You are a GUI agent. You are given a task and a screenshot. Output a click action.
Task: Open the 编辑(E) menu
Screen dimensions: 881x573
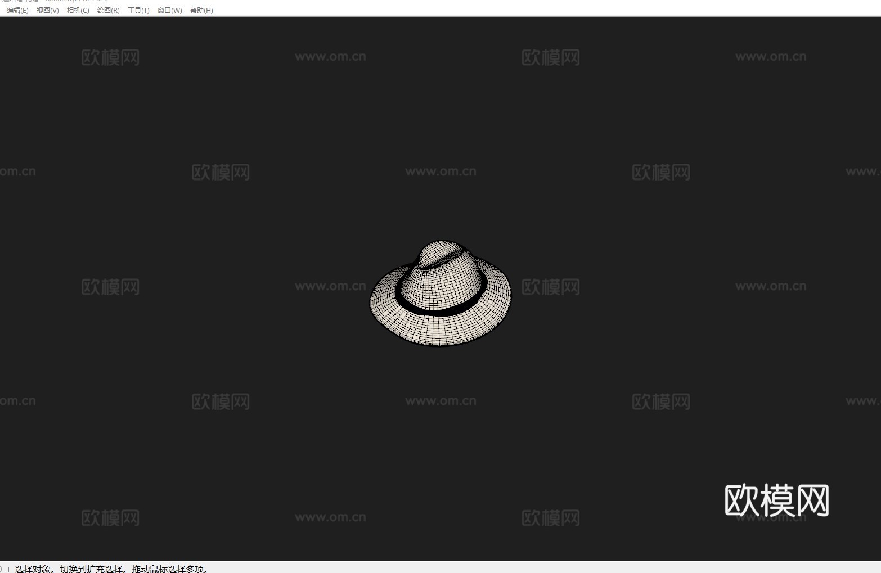point(17,11)
